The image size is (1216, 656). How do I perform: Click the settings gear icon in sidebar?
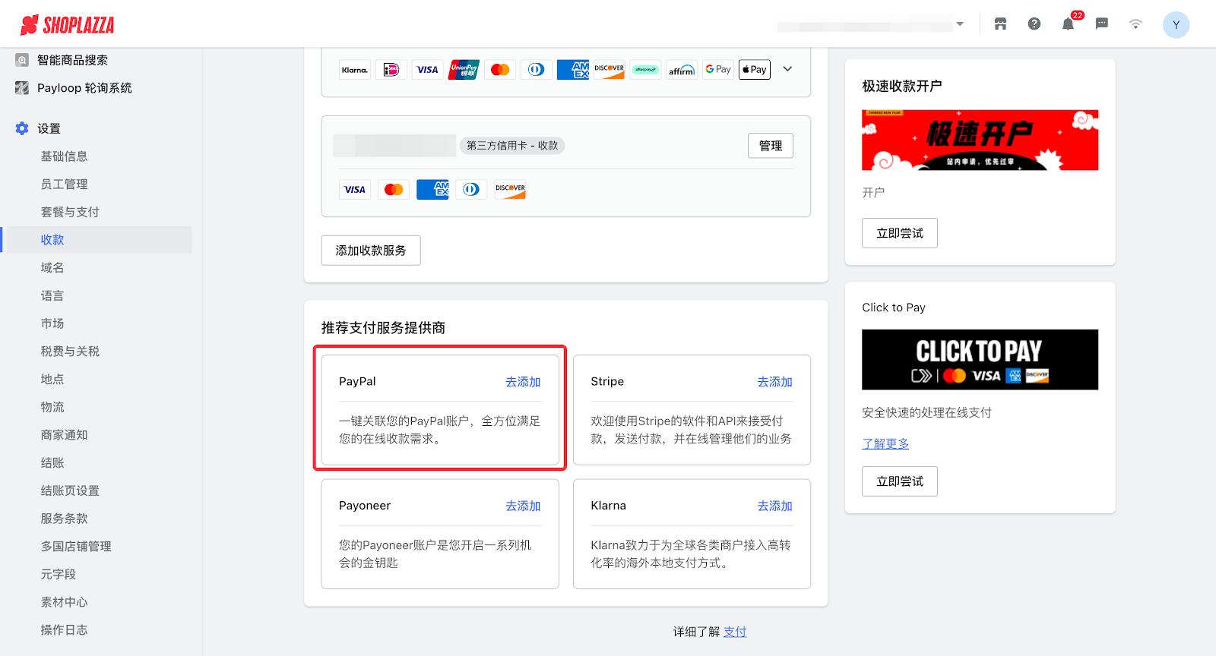(22, 128)
